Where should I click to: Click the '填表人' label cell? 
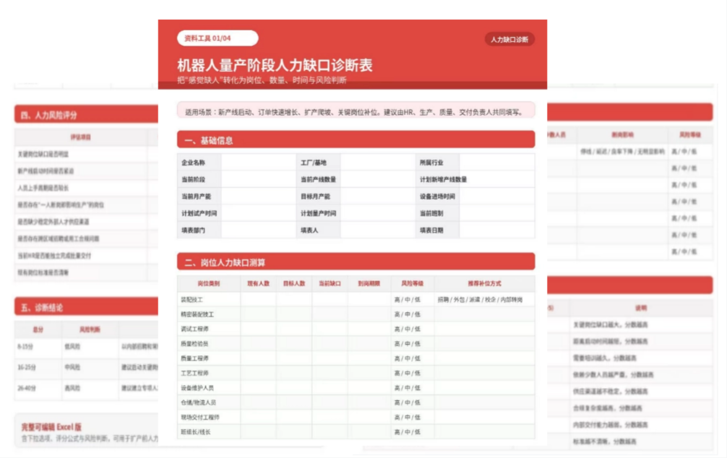319,230
